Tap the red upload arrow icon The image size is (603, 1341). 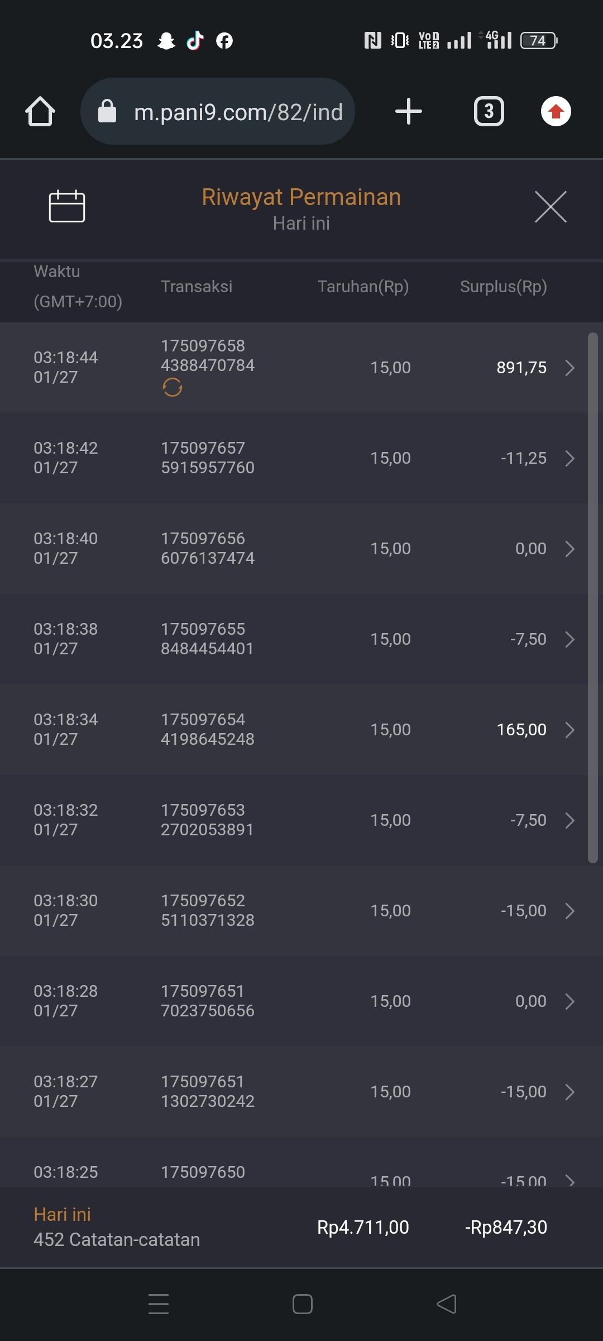[556, 111]
